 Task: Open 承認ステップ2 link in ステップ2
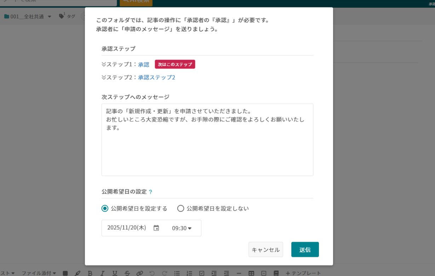point(156,77)
